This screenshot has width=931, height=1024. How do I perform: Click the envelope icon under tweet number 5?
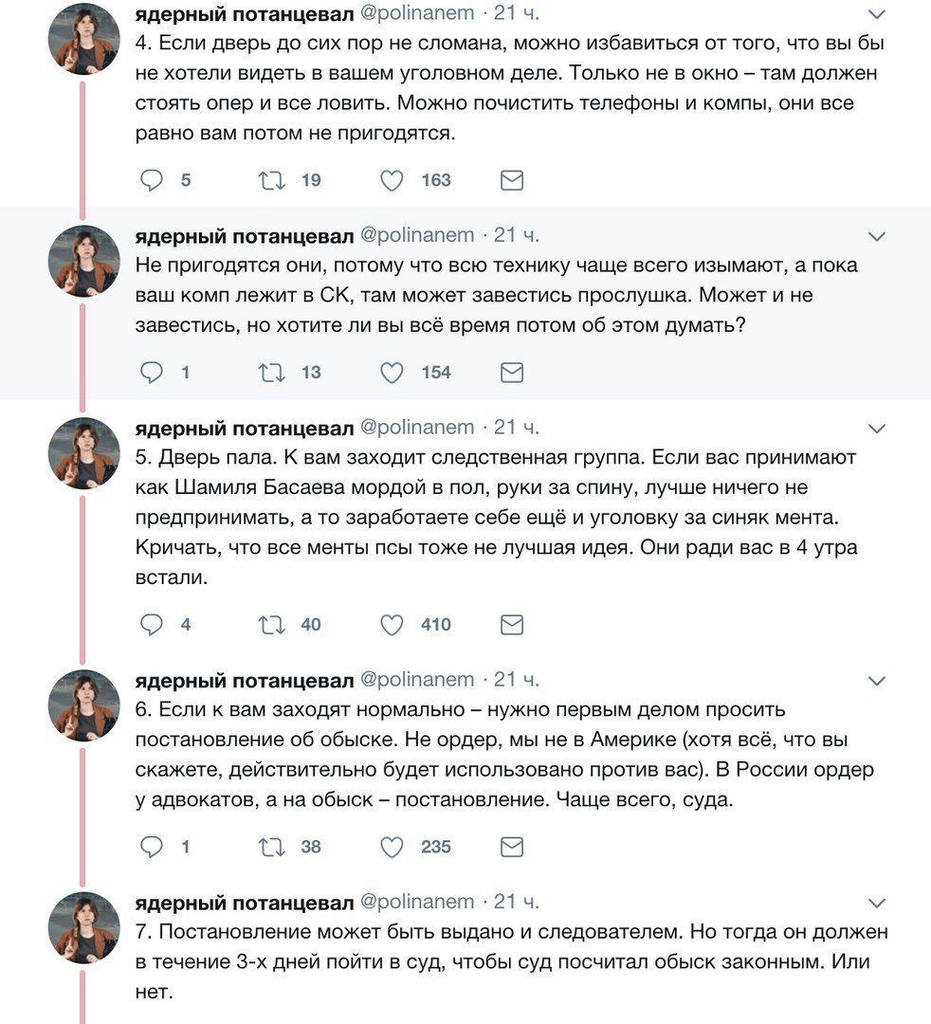pos(512,625)
